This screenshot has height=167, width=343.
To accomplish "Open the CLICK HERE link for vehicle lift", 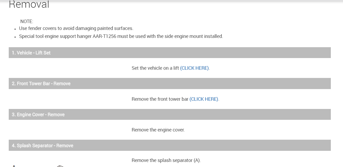I will coord(195,68).
